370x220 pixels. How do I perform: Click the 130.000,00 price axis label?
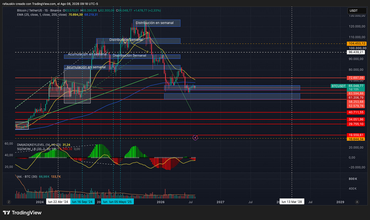(357, 16)
